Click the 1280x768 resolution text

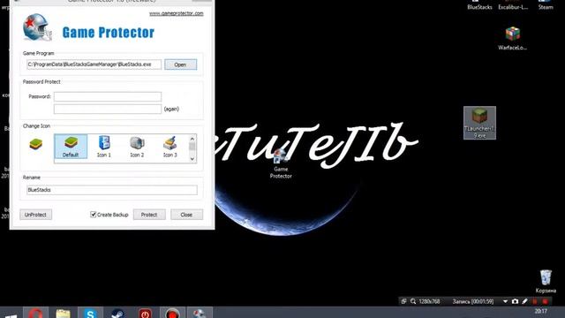(x=429, y=301)
